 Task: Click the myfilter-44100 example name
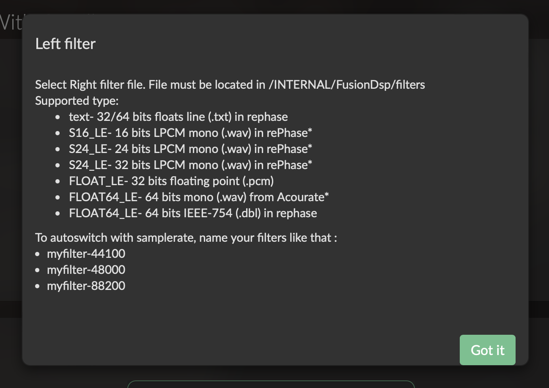86,254
